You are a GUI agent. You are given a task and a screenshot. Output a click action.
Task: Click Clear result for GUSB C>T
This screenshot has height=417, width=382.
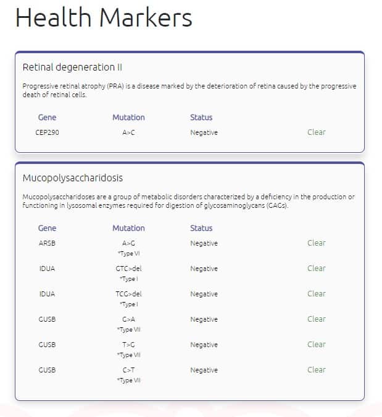coord(317,369)
